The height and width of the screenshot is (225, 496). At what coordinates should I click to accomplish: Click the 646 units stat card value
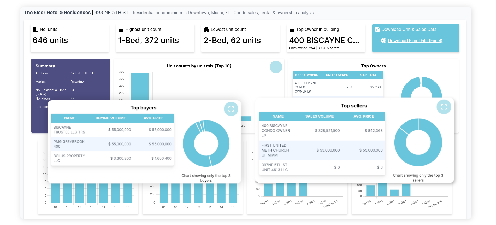point(50,41)
